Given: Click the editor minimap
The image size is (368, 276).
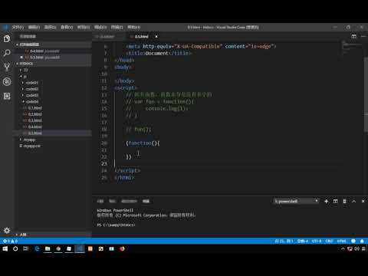Looking at the screenshot, I should pos(353,48).
